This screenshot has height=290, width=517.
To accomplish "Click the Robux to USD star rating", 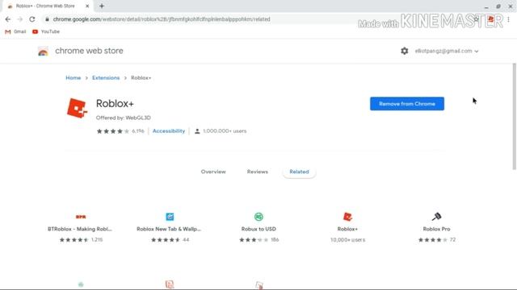I will (x=254, y=240).
